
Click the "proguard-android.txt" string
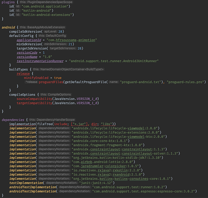[141, 82]
